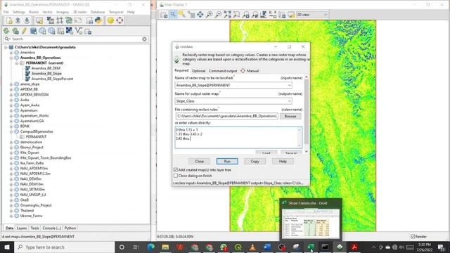Open the Manual tab
Screen dimensions: 450x253
coord(250,71)
